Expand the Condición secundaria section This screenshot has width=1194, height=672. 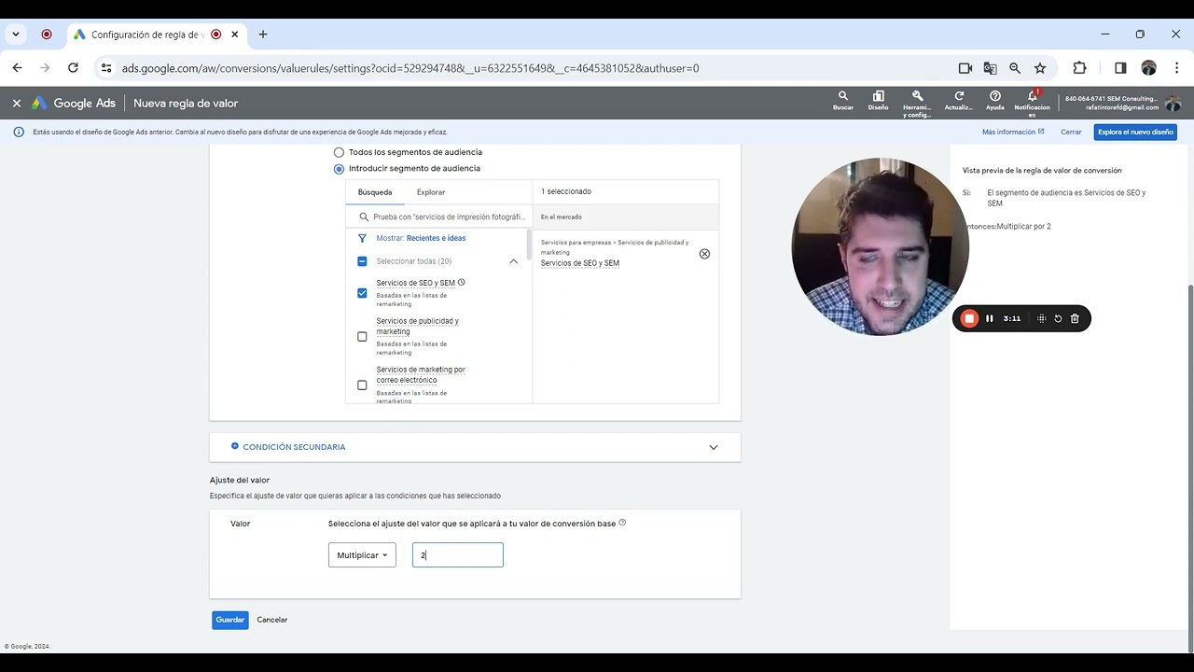[475, 447]
